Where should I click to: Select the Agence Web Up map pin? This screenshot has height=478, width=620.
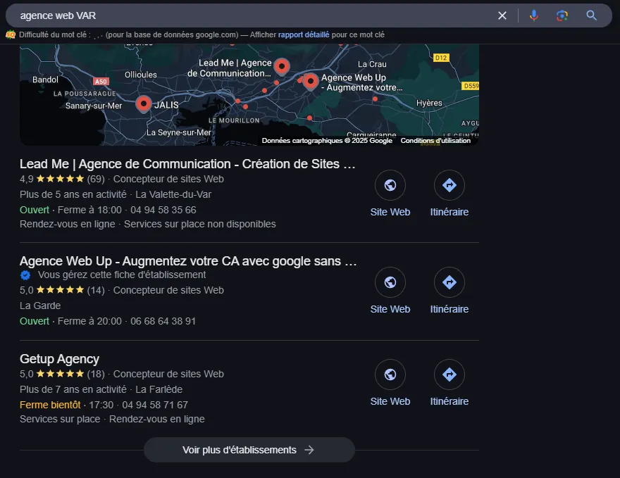pos(311,82)
